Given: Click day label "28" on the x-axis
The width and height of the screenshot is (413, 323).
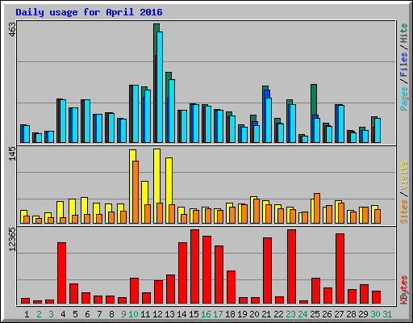Looking at the screenshot, I should pyautogui.click(x=351, y=314).
